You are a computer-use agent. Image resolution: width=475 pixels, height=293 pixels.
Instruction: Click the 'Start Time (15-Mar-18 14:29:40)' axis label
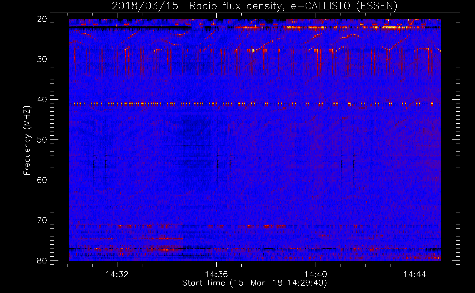tap(255, 283)
